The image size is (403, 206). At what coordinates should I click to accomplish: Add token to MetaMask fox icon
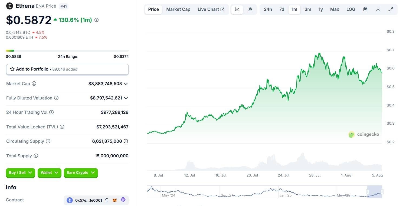pyautogui.click(x=115, y=200)
